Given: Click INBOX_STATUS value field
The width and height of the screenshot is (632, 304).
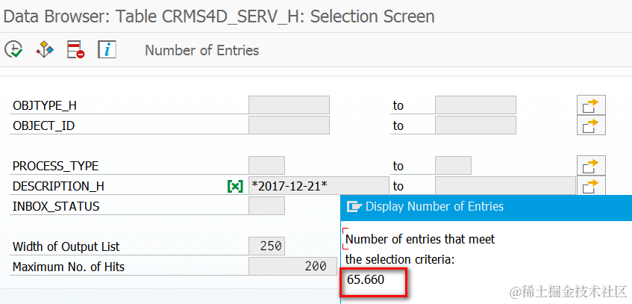Looking at the screenshot, I should point(267,206).
